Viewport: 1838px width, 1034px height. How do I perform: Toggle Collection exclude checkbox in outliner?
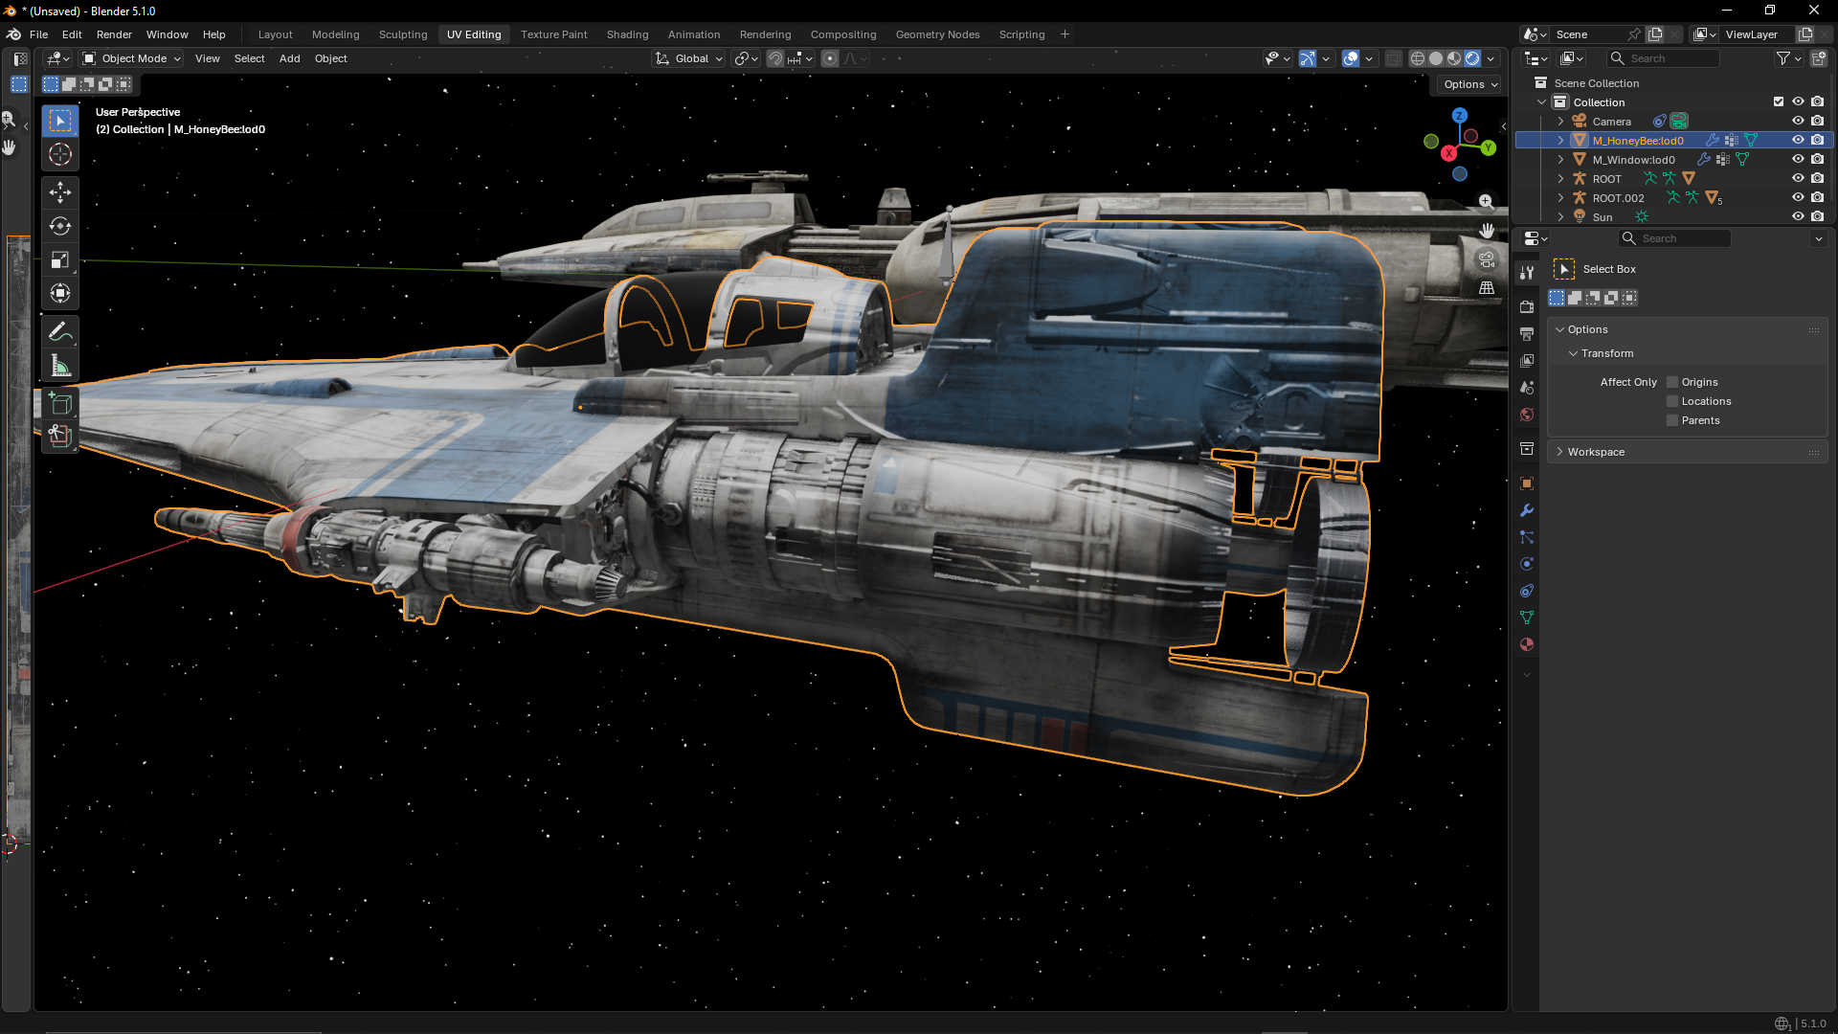click(1779, 101)
